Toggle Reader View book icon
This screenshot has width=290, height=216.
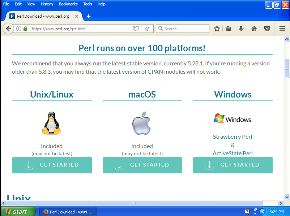pyautogui.click(x=136, y=29)
